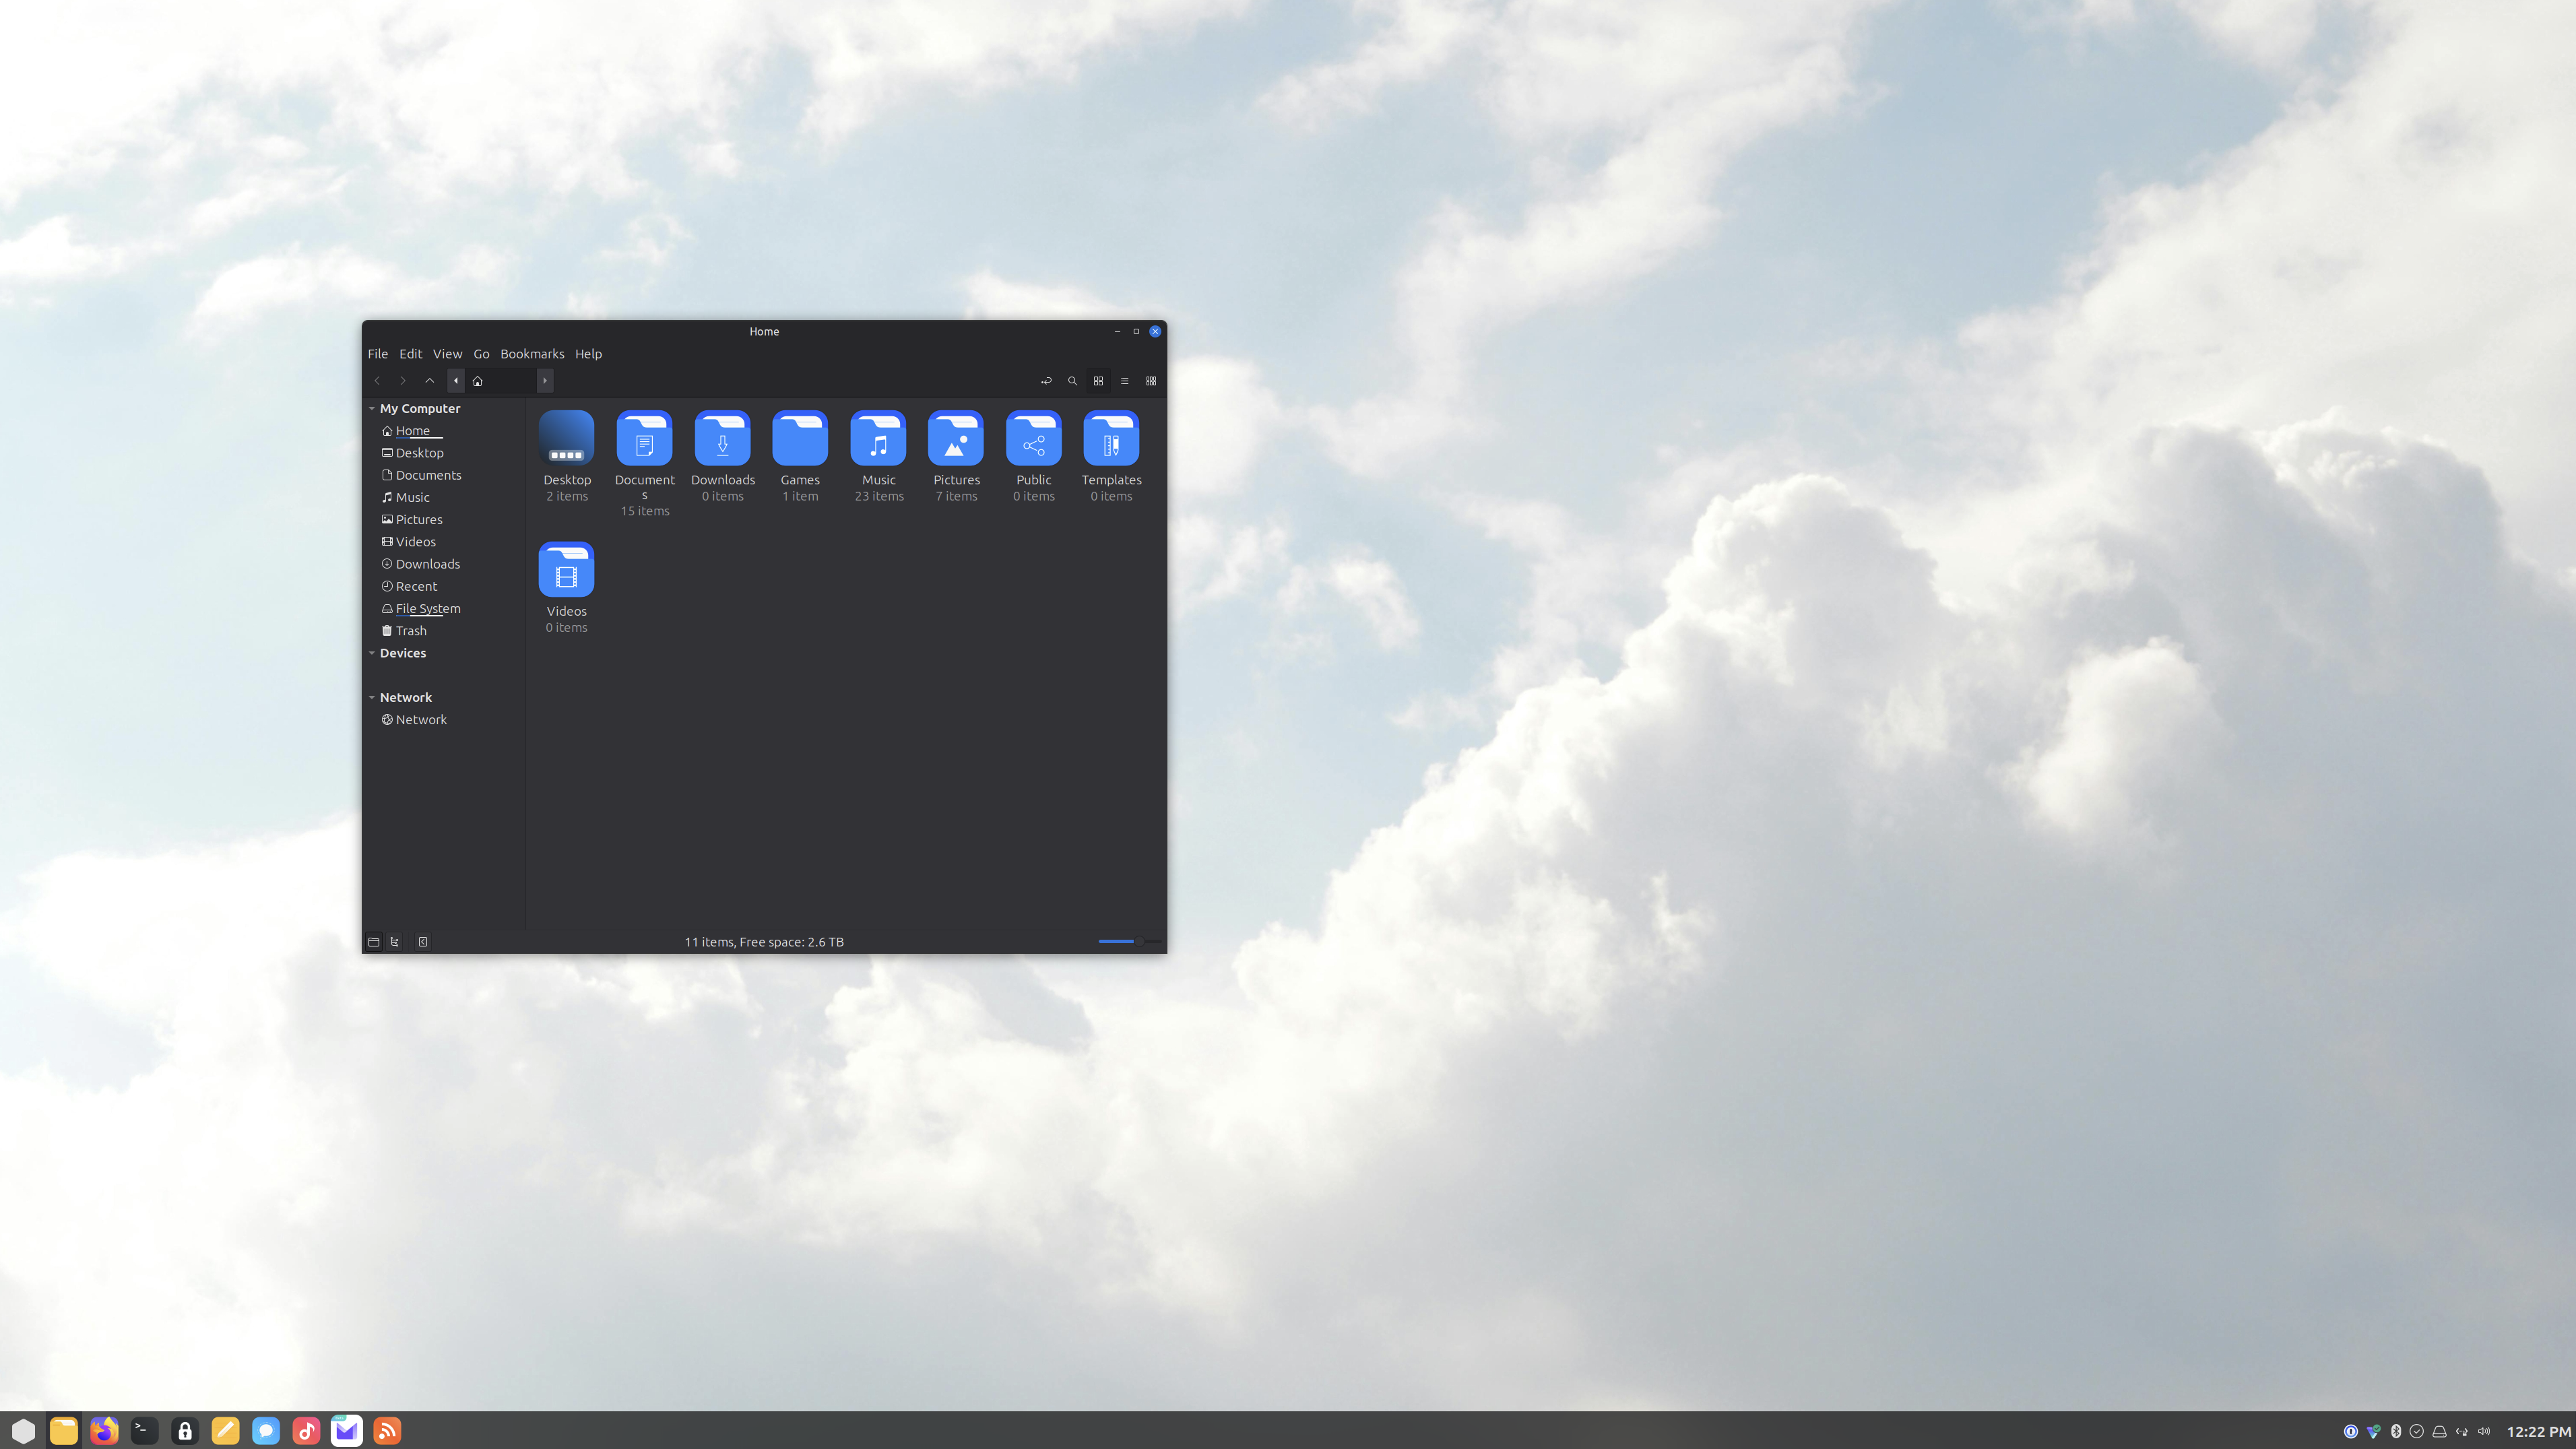Viewport: 2576px width, 1449px height.
Task: Show tree view in sidebar
Action: point(395,942)
